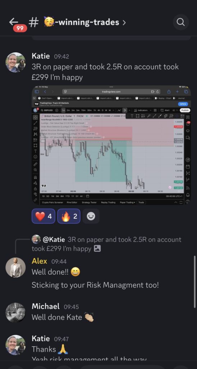This screenshot has height=369, width=197.
Task: Tap Alex's profile avatar
Action: click(x=15, y=267)
